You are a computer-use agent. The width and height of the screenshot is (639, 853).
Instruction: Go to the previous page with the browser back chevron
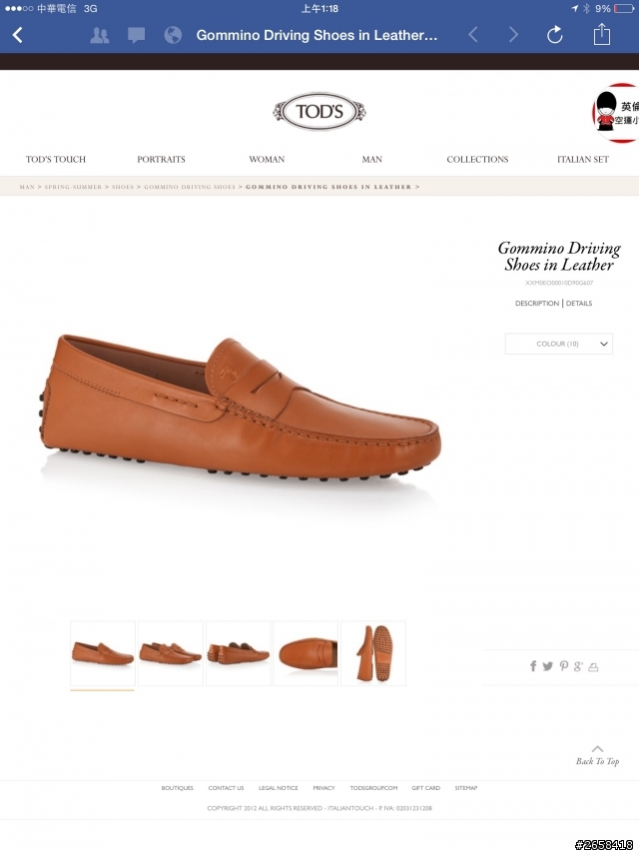pos(473,35)
